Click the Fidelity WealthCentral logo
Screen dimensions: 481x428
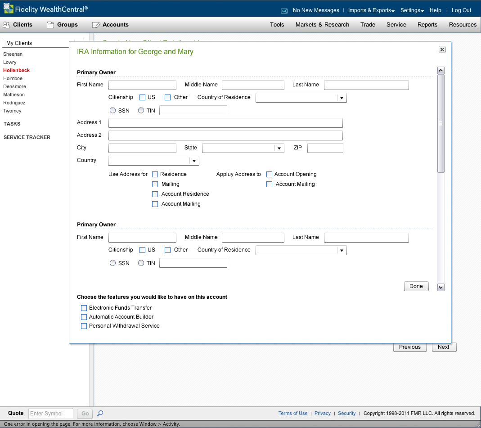tap(9, 9)
